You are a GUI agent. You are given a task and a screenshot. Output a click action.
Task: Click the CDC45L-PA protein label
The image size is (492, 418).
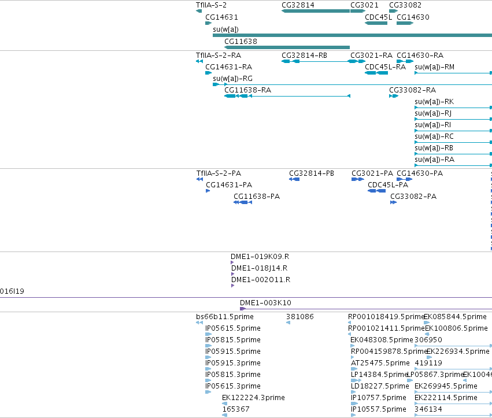(x=388, y=185)
